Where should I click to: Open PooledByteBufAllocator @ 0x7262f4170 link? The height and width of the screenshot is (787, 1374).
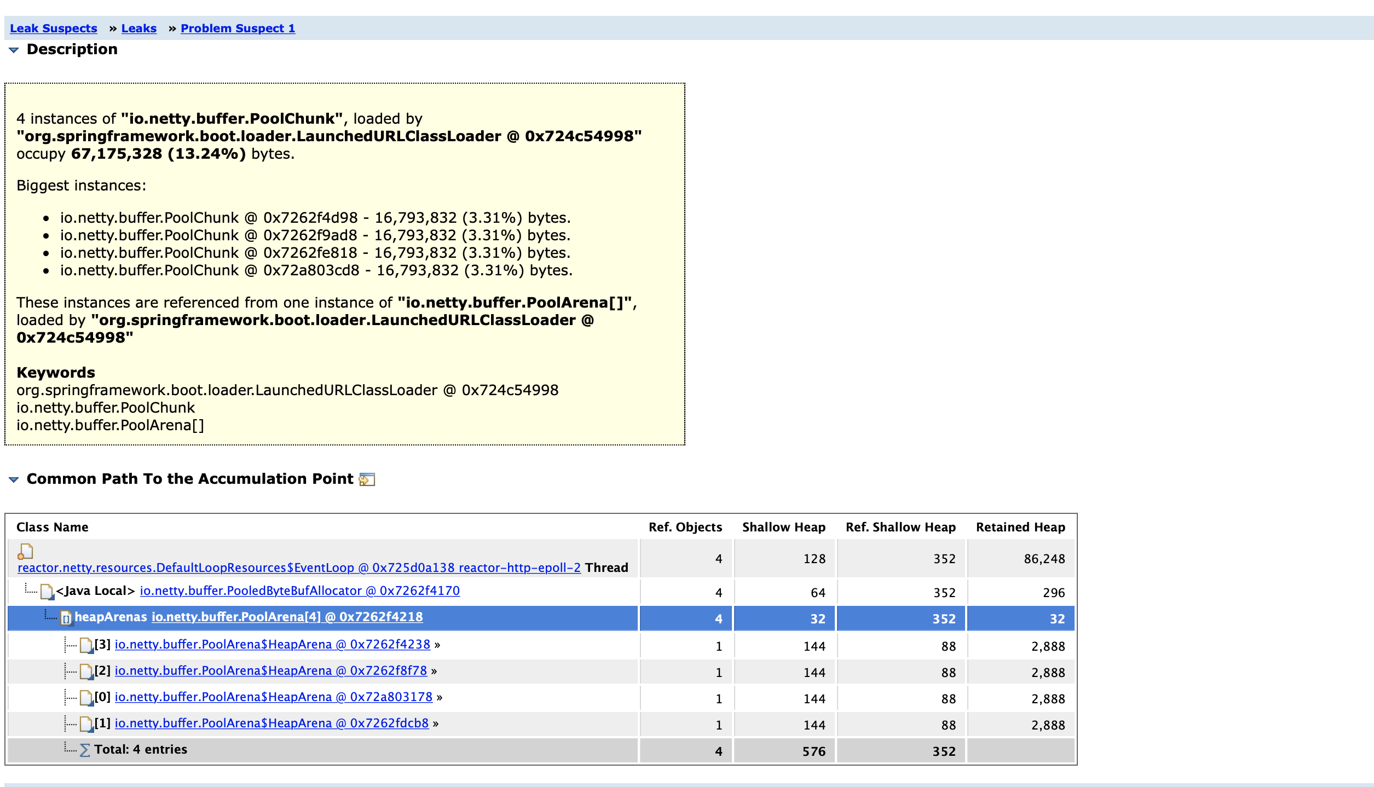[x=299, y=591]
